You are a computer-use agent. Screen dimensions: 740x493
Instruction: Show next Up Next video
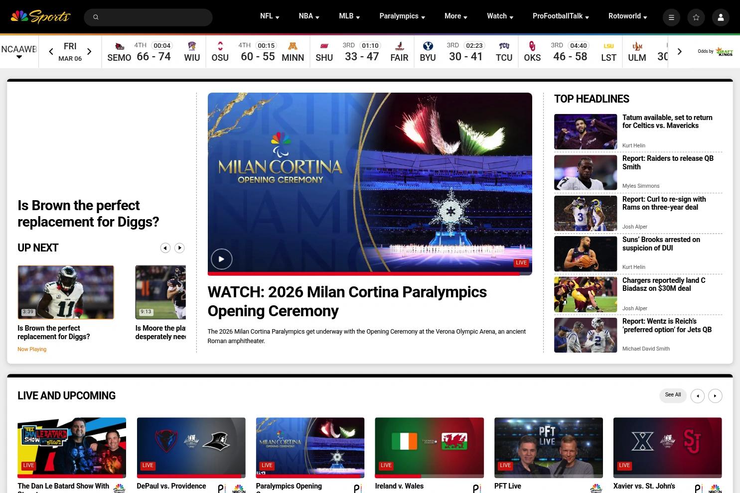coord(179,248)
